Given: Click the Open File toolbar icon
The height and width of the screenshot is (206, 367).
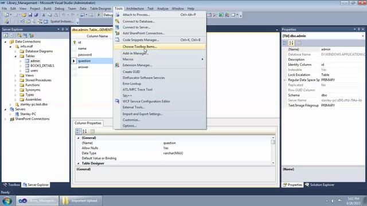Looking at the screenshot, I should click(x=24, y=15).
